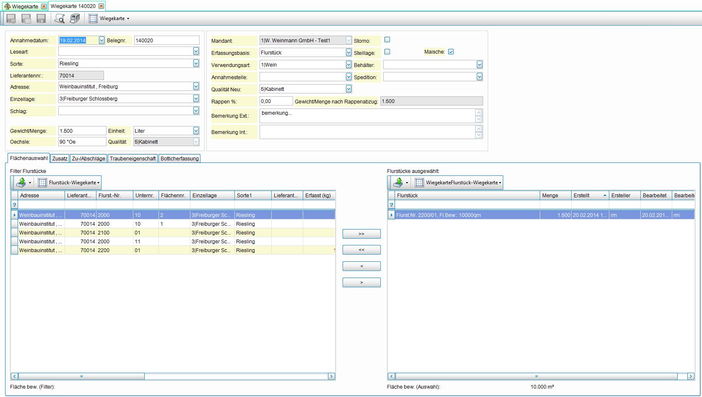Open the Sorte dropdown arrow
702x397 pixels.
196,63
